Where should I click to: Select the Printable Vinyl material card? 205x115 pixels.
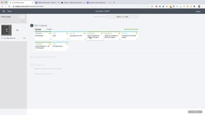click(x=61, y=46)
